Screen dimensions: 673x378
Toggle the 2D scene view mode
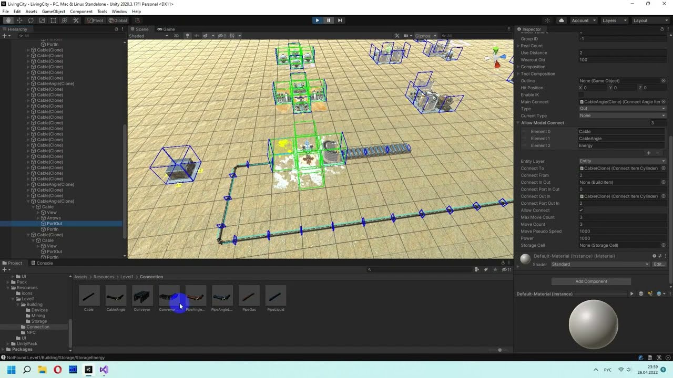176,36
